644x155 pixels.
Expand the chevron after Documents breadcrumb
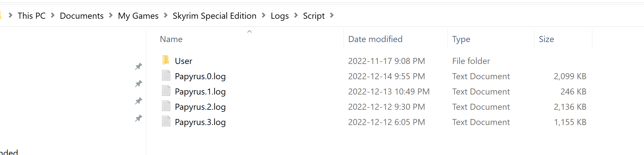point(111,15)
